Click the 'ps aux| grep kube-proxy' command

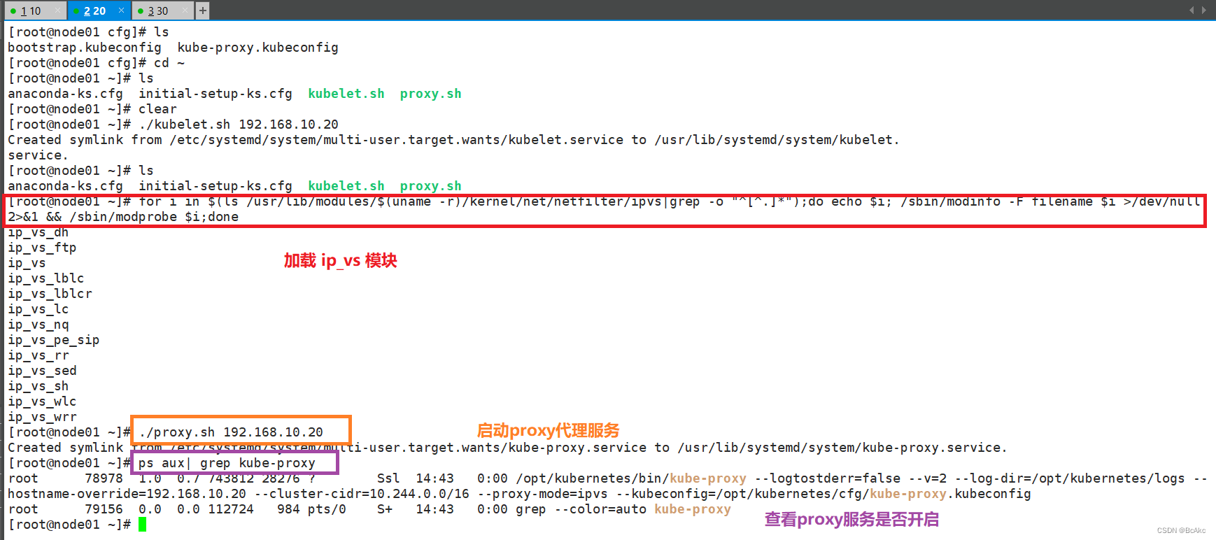(227, 463)
